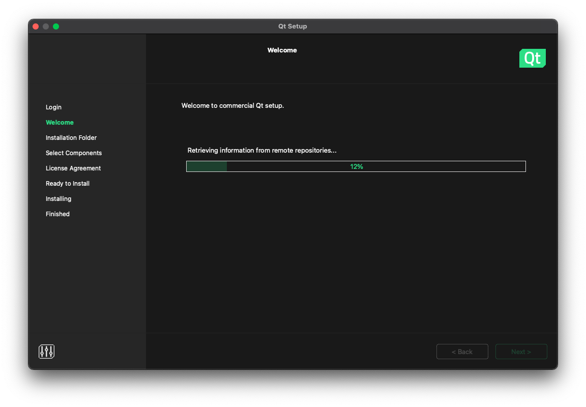
Task: Click the Qt logo in the header
Action: 532,59
